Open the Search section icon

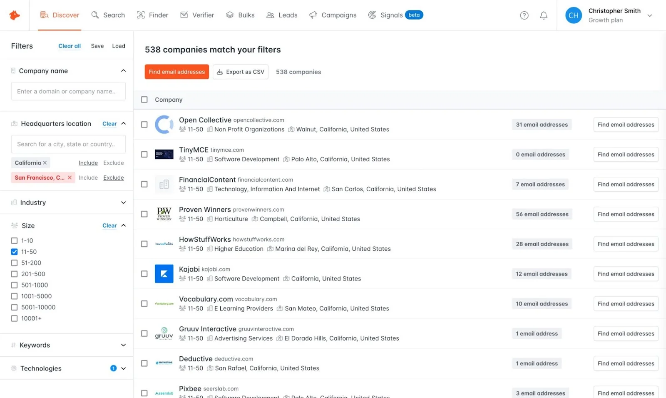coord(94,15)
